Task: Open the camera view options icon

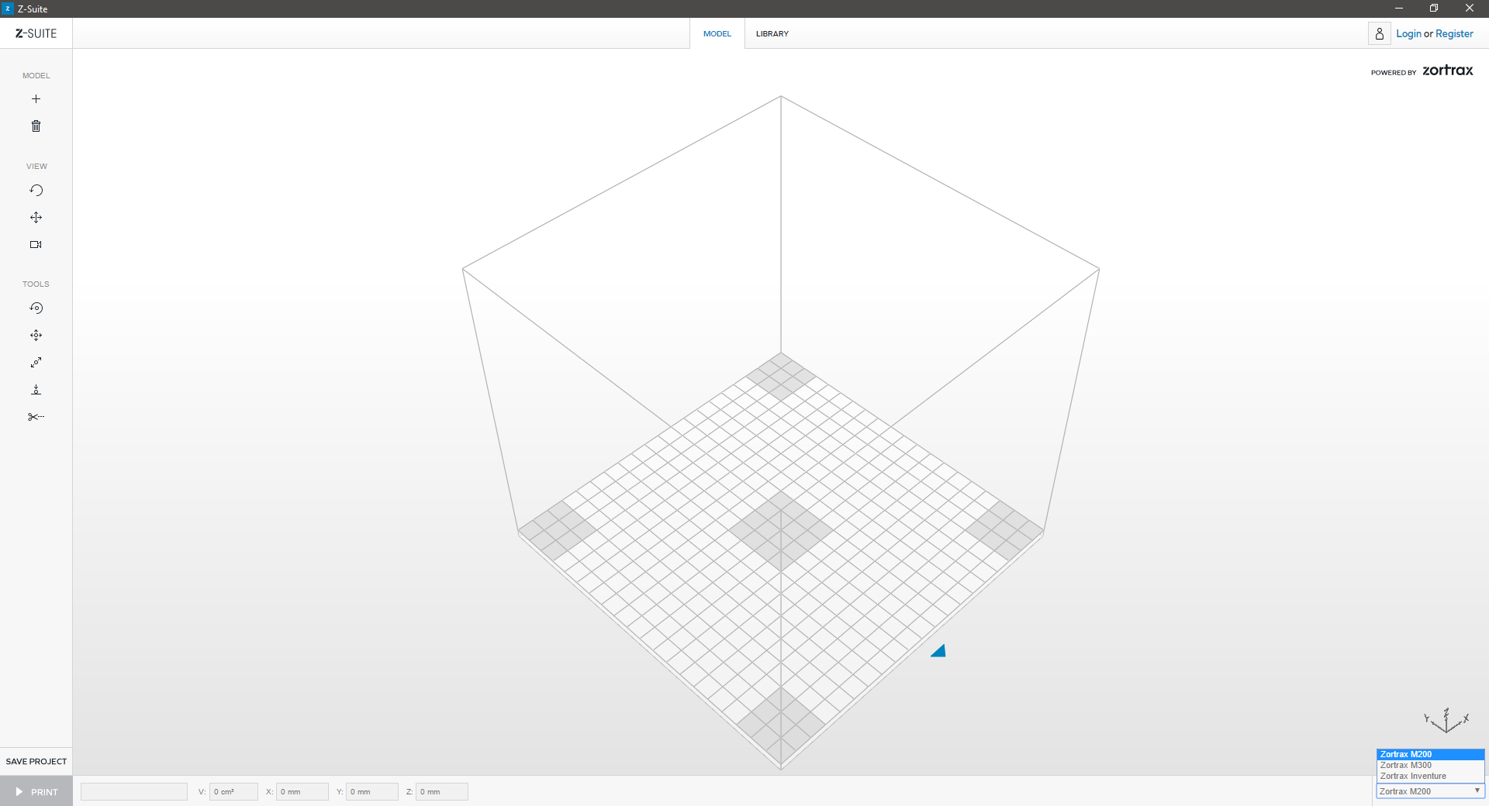Action: click(x=36, y=245)
